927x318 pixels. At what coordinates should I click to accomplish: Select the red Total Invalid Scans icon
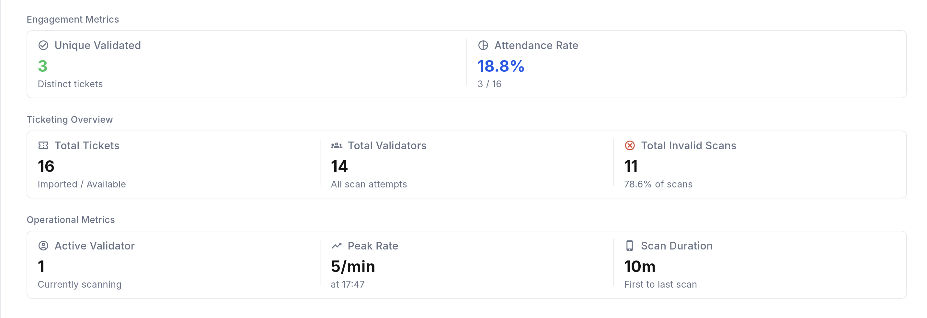tap(629, 145)
